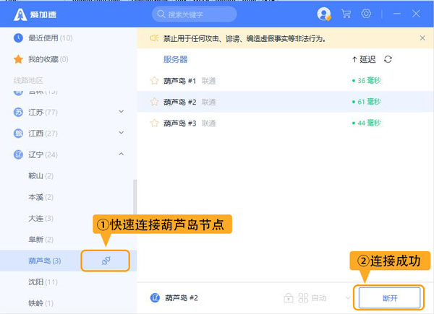Minimize the 爱加速 window
The image size is (434, 314).
pos(397,14)
